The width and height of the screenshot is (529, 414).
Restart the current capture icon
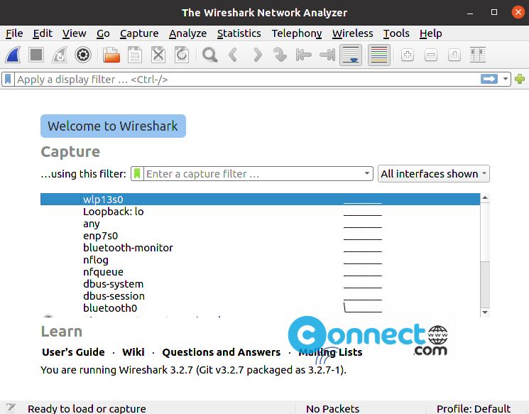pos(60,55)
